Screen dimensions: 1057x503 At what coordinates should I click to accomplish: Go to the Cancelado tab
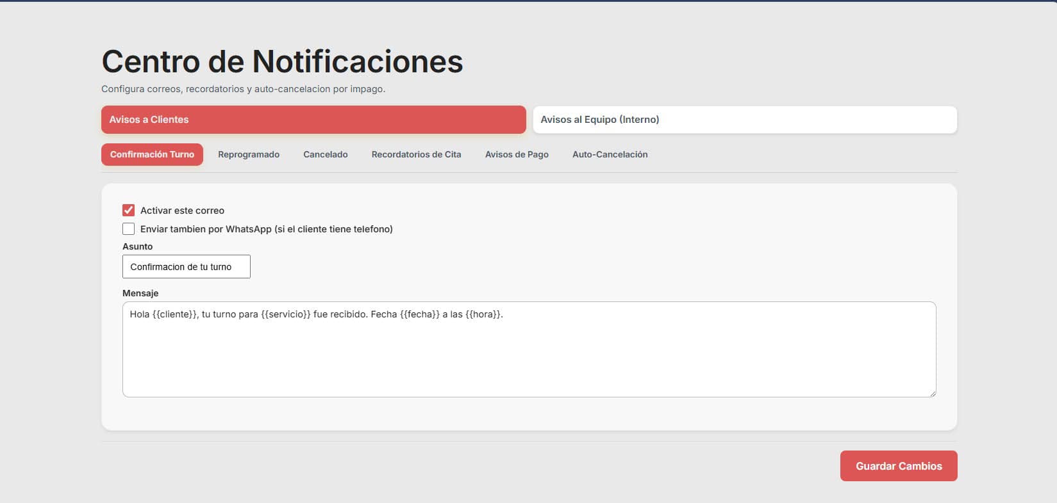[x=326, y=154]
